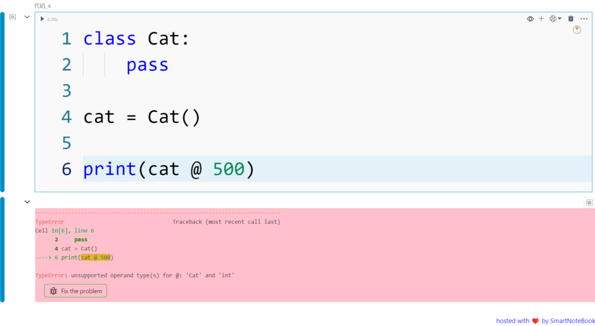Click line number 6 in the code cell

coord(67,169)
